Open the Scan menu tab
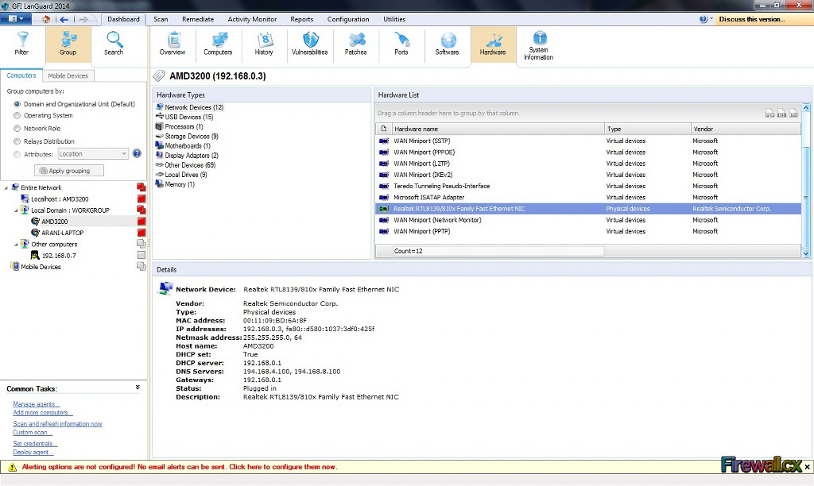 [161, 19]
